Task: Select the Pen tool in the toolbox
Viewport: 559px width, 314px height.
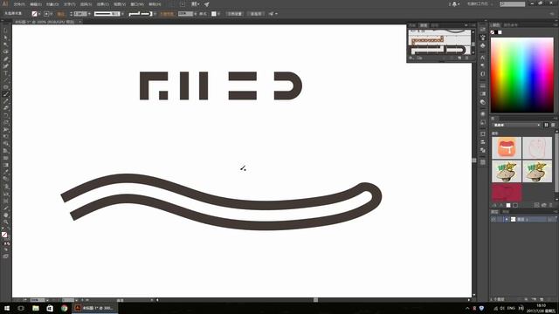Action: point(5,58)
